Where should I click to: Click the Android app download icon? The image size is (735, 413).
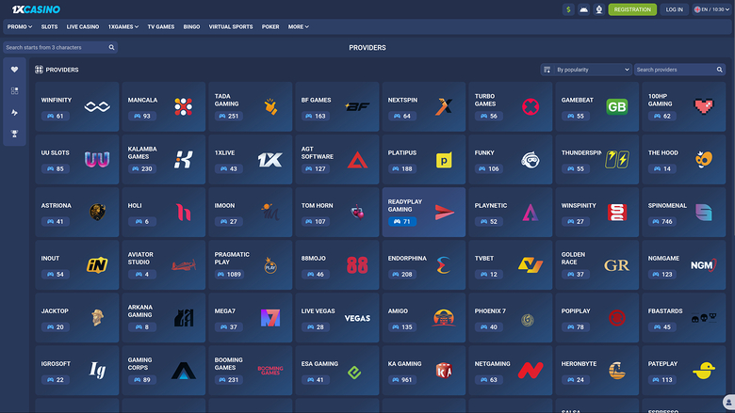pyautogui.click(x=583, y=9)
